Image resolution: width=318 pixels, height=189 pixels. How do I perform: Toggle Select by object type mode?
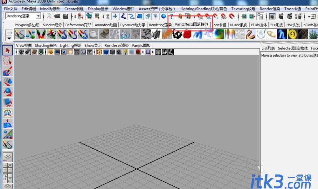pos(89,16)
